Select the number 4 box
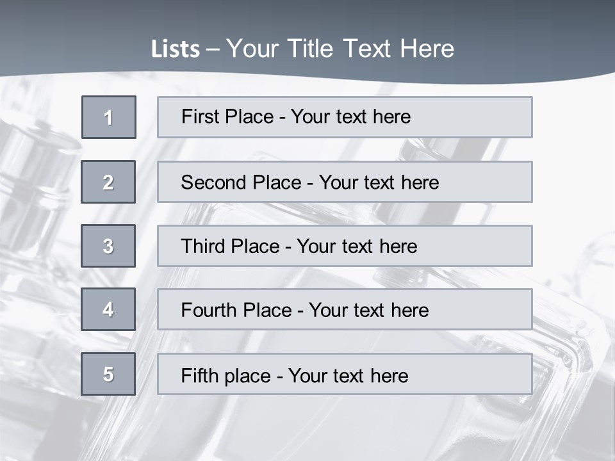The width and height of the screenshot is (615, 461). [x=108, y=309]
